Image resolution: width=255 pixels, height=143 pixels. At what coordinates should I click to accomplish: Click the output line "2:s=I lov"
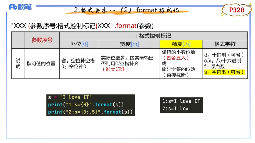[175, 108]
